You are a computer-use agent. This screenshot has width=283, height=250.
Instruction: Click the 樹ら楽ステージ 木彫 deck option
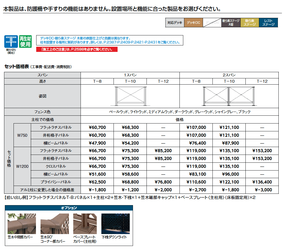click(x=231, y=23)
